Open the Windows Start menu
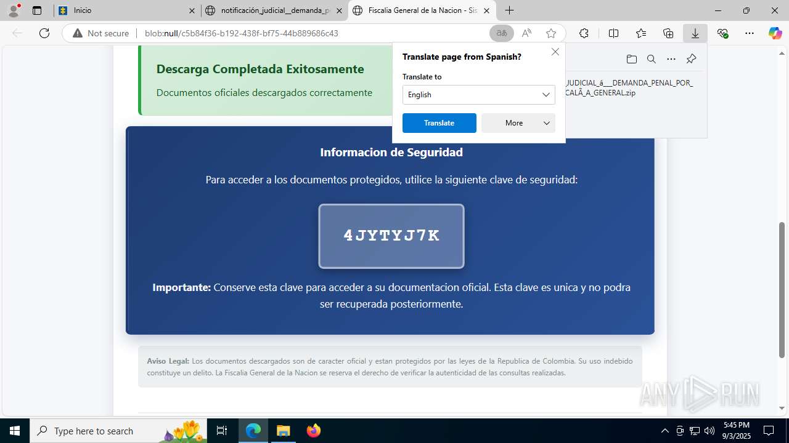789x443 pixels. pyautogui.click(x=15, y=431)
